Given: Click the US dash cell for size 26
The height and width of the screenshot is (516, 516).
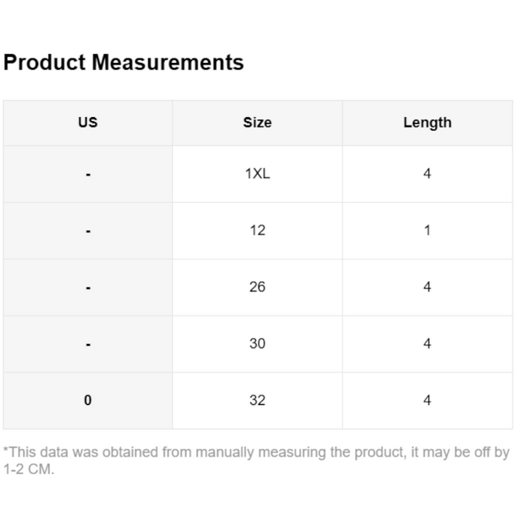Looking at the screenshot, I should pyautogui.click(x=88, y=288).
